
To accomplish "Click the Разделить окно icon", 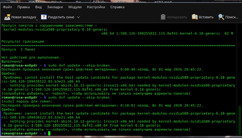I will point(44,17).
